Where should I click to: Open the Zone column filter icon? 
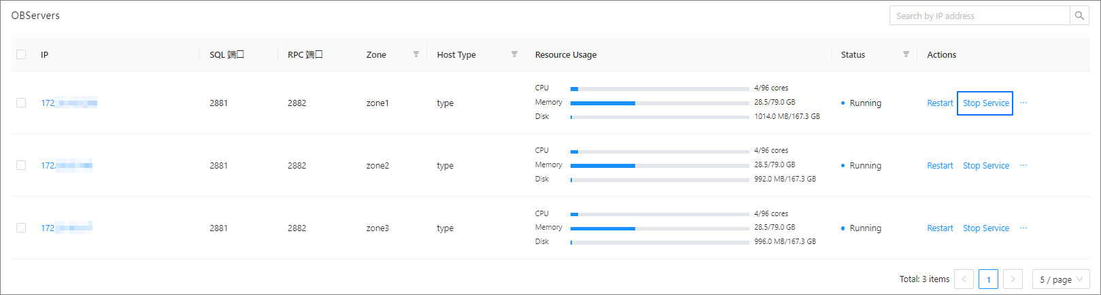coord(416,54)
